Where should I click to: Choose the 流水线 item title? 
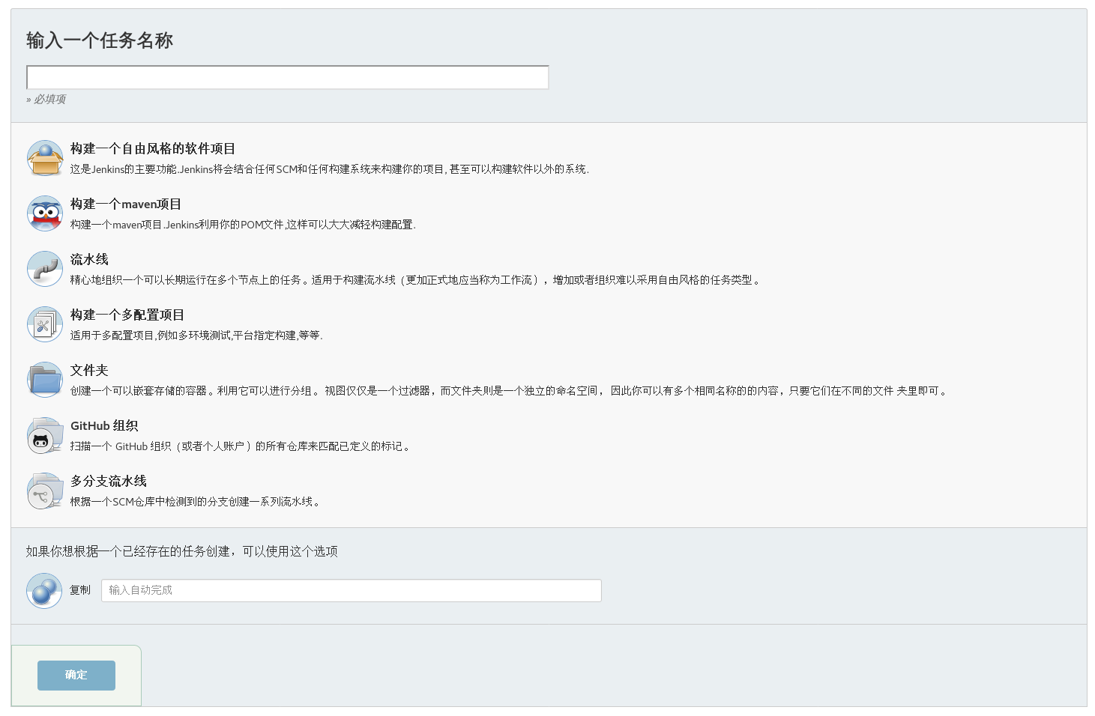click(x=89, y=260)
